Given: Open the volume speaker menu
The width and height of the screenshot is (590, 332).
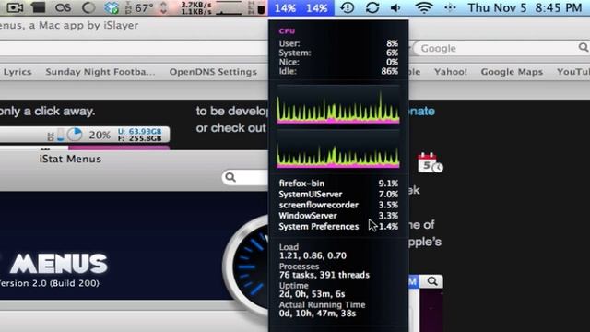Looking at the screenshot, I should tap(395, 7).
